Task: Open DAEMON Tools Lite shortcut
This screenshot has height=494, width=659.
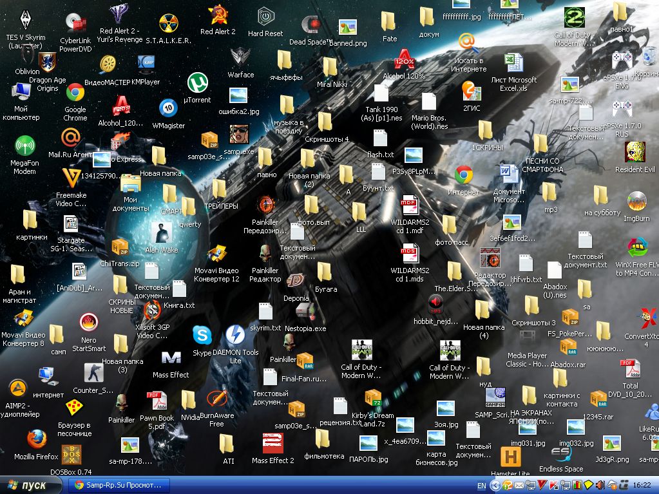Action: (x=235, y=335)
